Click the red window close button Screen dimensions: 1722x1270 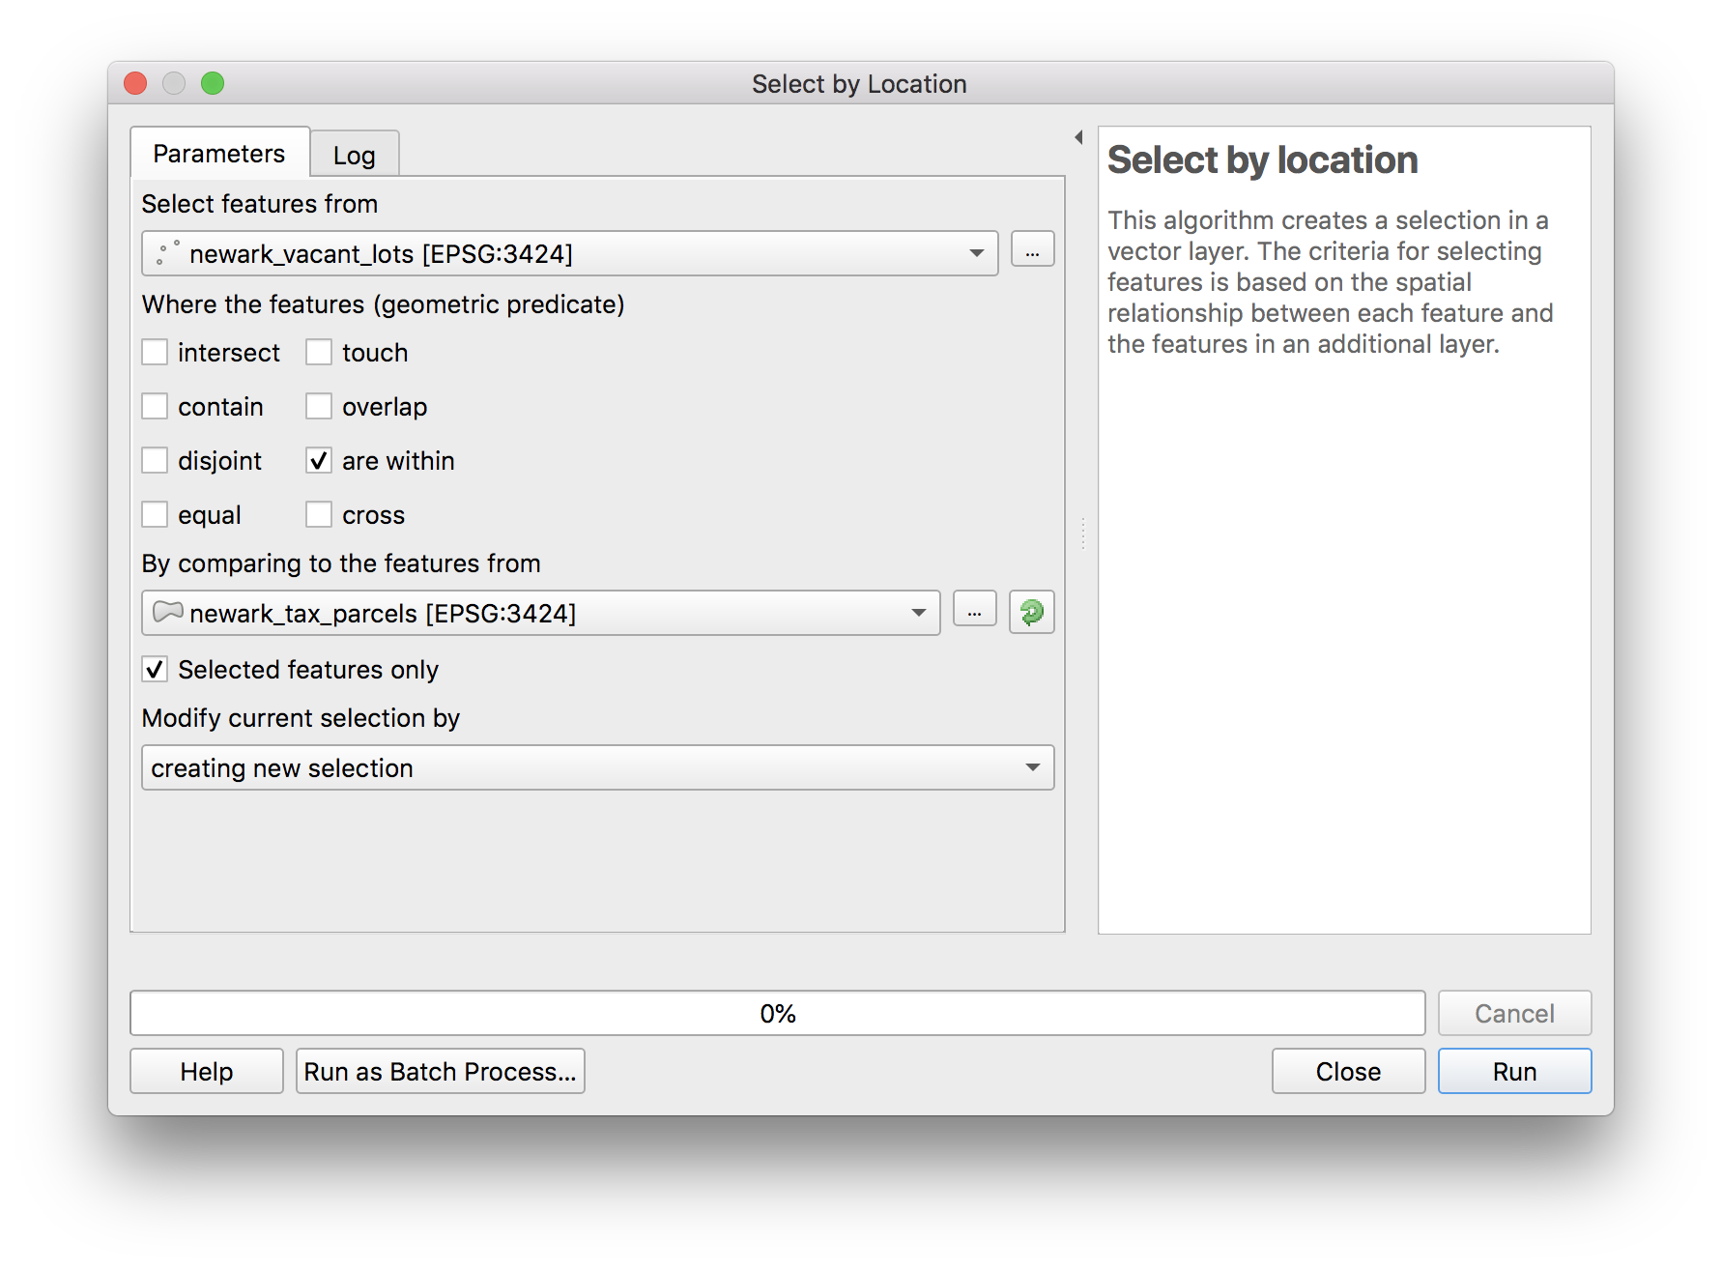(135, 84)
